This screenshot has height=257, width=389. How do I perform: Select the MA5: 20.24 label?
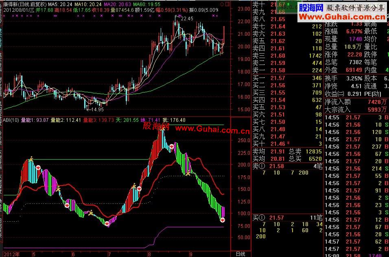click(60, 4)
